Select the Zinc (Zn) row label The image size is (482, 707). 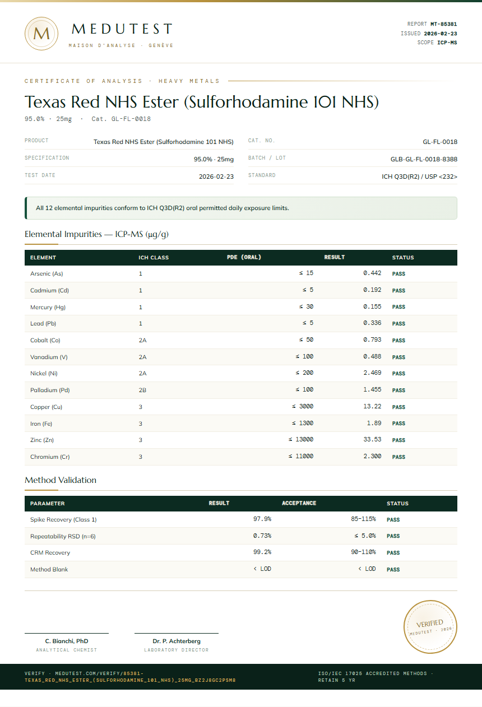coord(42,440)
